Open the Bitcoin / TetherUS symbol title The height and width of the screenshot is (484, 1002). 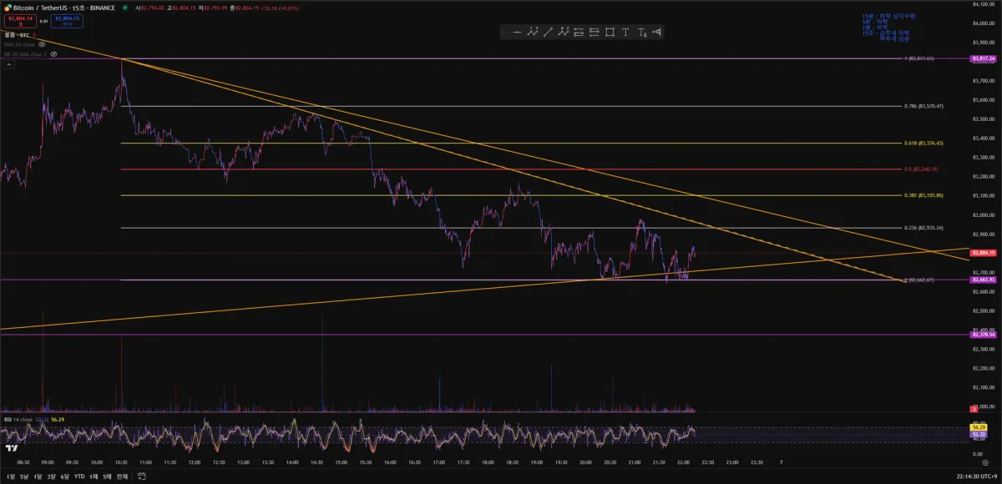64,8
